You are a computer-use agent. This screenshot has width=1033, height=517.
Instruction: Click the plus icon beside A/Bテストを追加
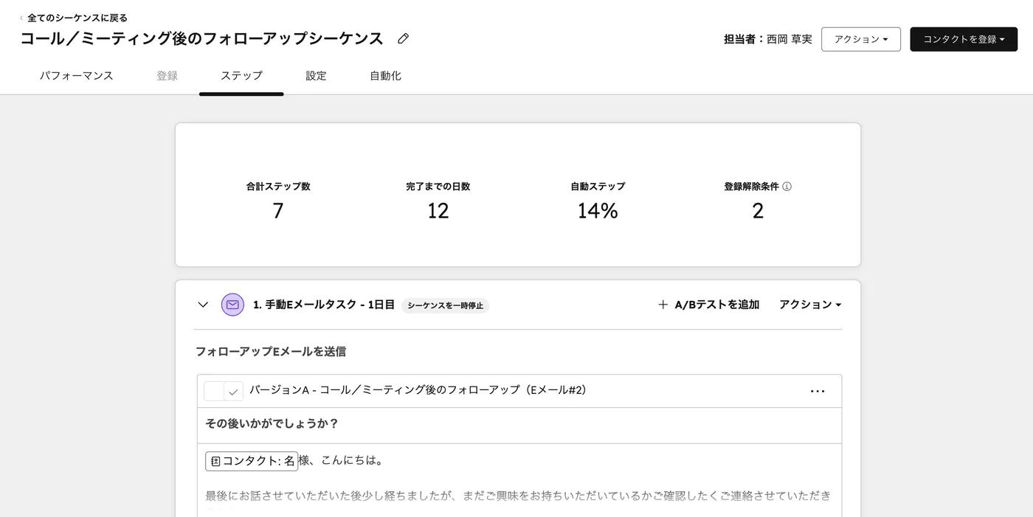click(x=663, y=304)
